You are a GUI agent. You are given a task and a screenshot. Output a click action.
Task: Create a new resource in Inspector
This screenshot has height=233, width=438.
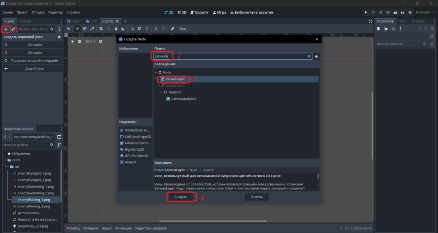(x=379, y=29)
